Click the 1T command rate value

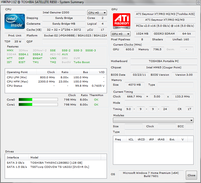(189, 109)
